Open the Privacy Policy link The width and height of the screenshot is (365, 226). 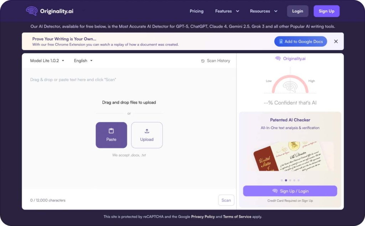pyautogui.click(x=203, y=217)
